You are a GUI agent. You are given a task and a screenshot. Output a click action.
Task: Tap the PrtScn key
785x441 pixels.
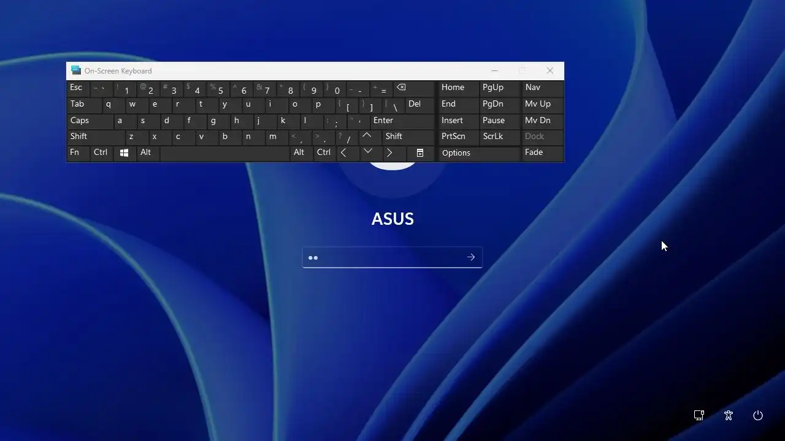458,137
